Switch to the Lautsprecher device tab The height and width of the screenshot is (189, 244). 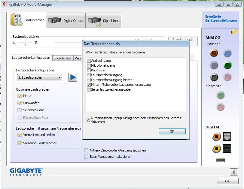(26, 20)
